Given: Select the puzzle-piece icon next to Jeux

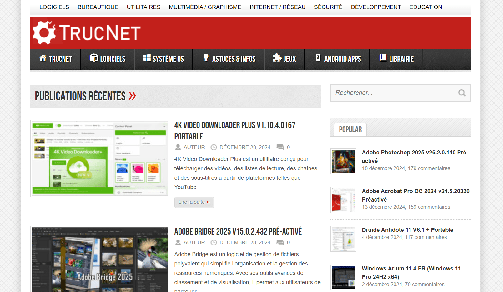Looking at the screenshot, I should coord(276,58).
